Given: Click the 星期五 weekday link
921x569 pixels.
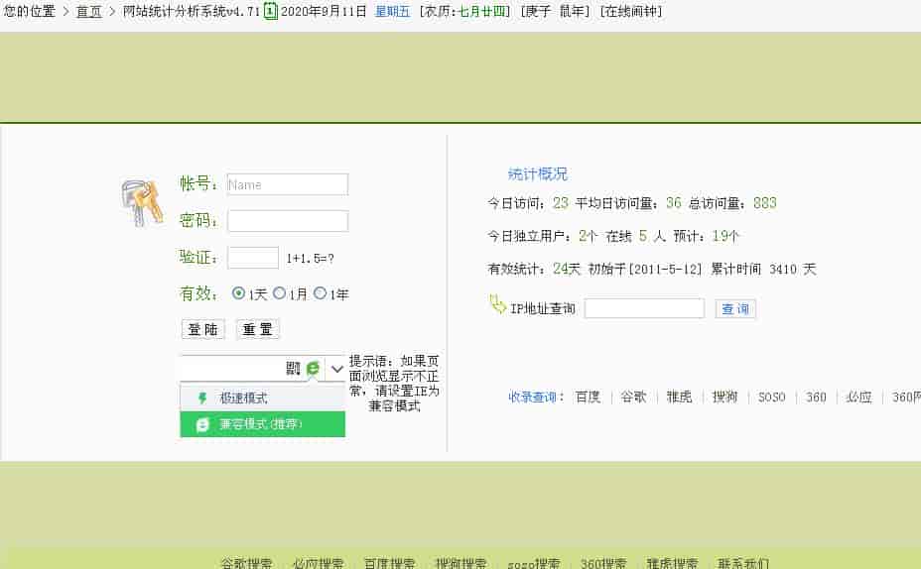Looking at the screenshot, I should click(392, 12).
